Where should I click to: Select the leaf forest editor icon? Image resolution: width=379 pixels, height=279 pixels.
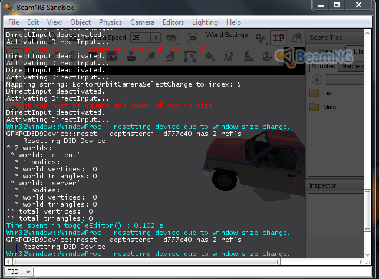tap(150, 57)
